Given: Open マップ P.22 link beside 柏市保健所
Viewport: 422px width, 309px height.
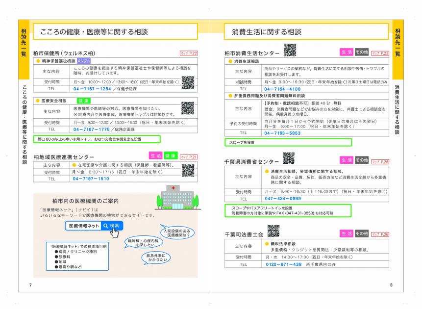Looking at the screenshot, I should click(189, 53).
